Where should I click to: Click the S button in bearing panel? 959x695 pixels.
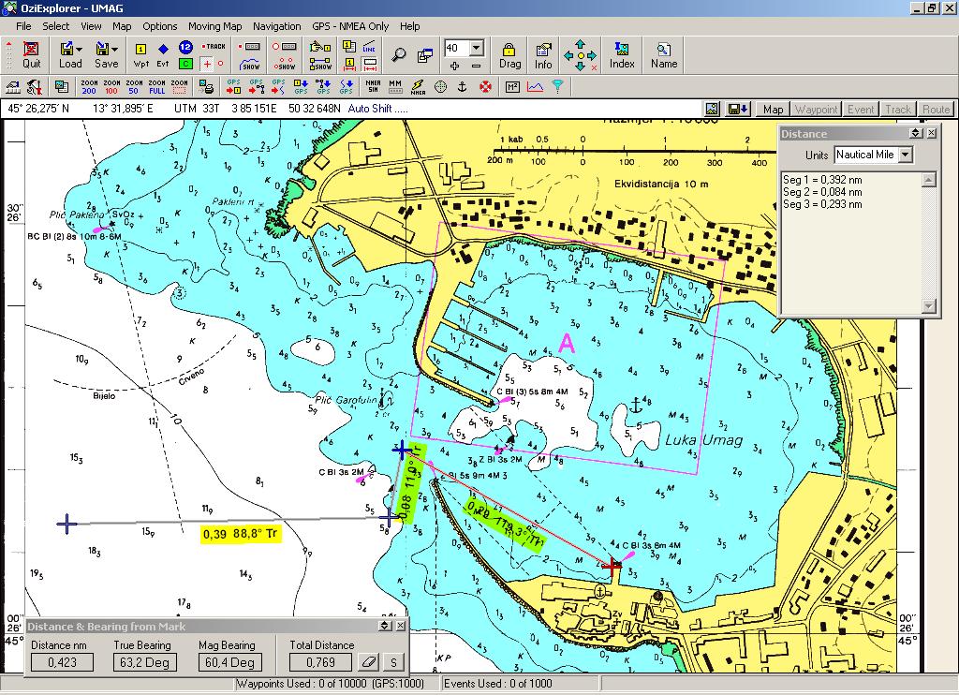pyautogui.click(x=393, y=662)
